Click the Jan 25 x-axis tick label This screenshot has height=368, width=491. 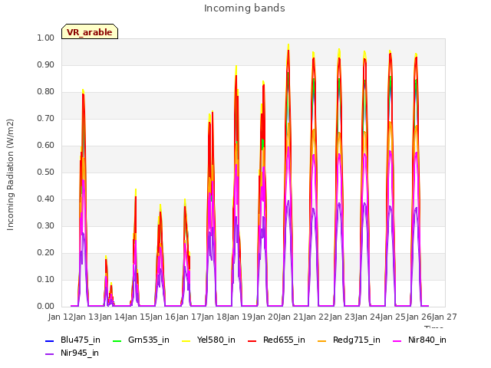tap(393, 317)
